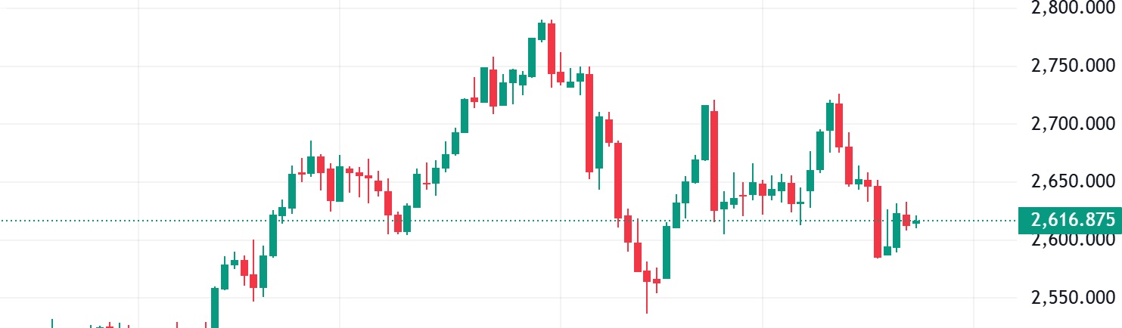
Task: Click the 2,800.000 price axis label
Action: (1073, 8)
